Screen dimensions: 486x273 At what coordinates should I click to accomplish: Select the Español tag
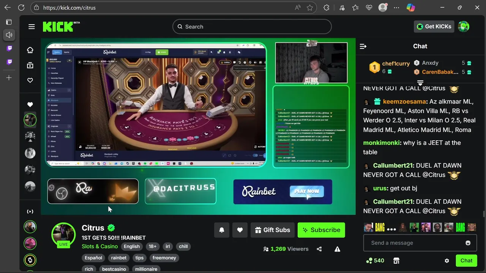93,258
